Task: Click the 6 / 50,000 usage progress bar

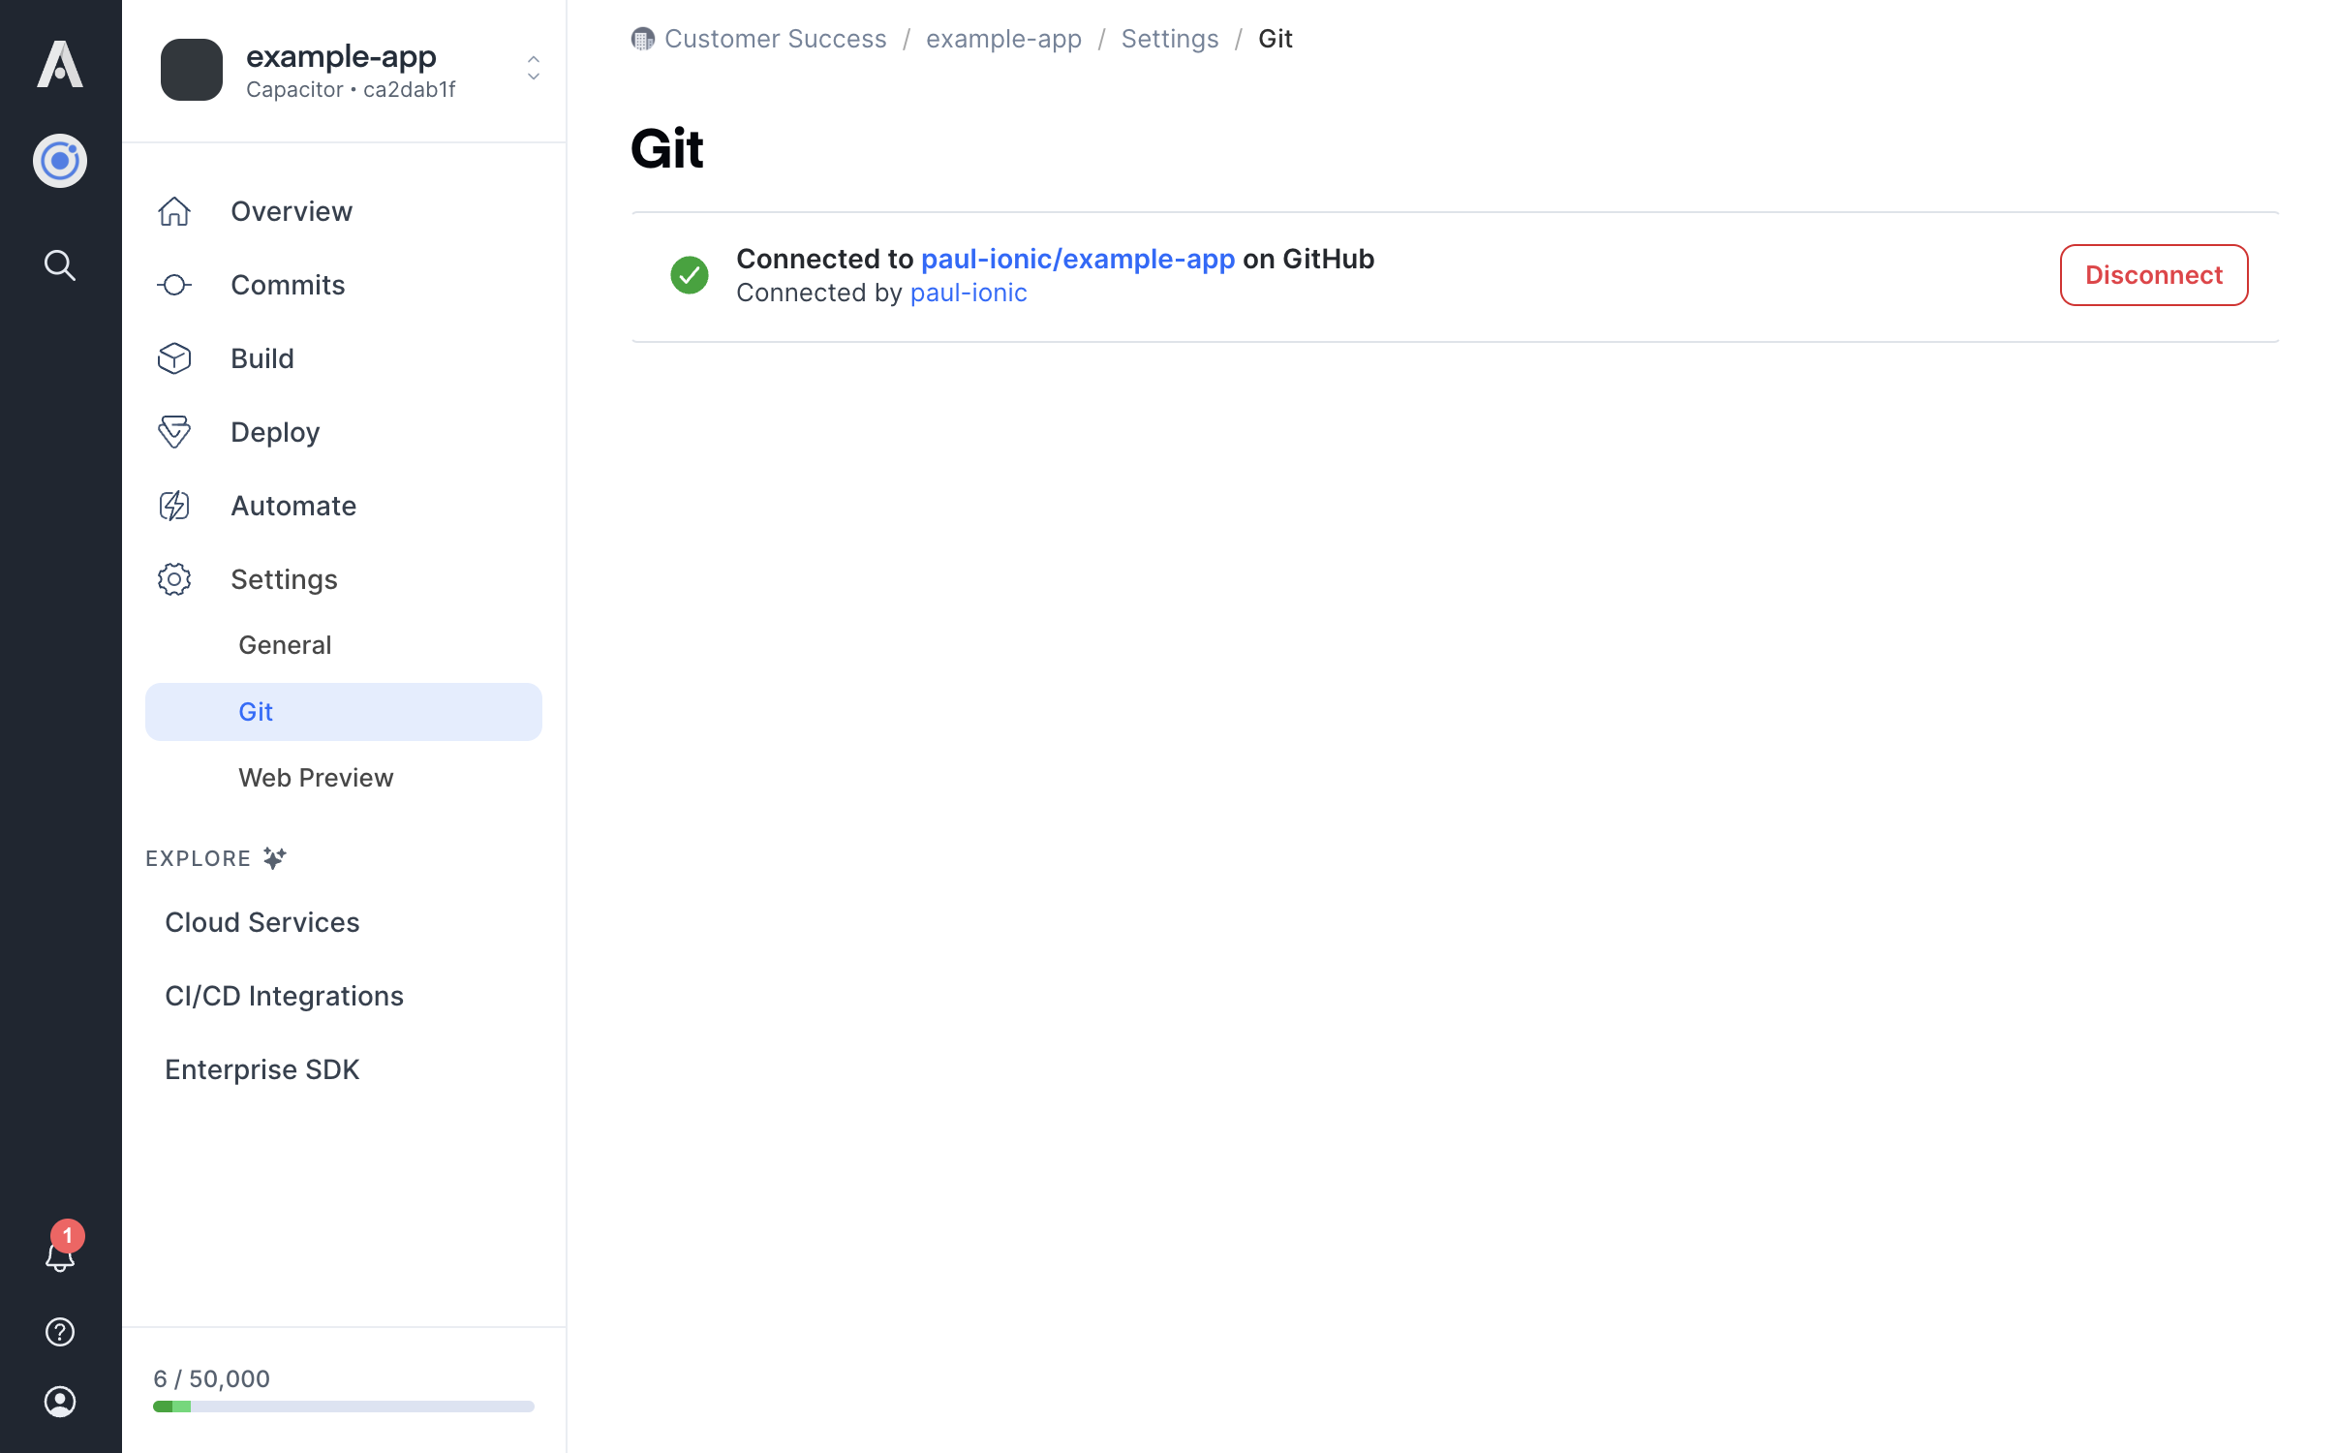Action: point(343,1406)
